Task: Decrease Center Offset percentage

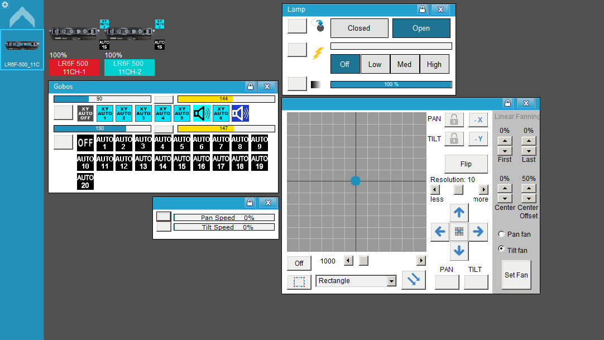Action: point(529,199)
